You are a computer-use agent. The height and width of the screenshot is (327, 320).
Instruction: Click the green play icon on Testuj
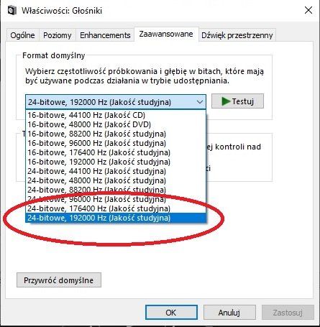226,101
